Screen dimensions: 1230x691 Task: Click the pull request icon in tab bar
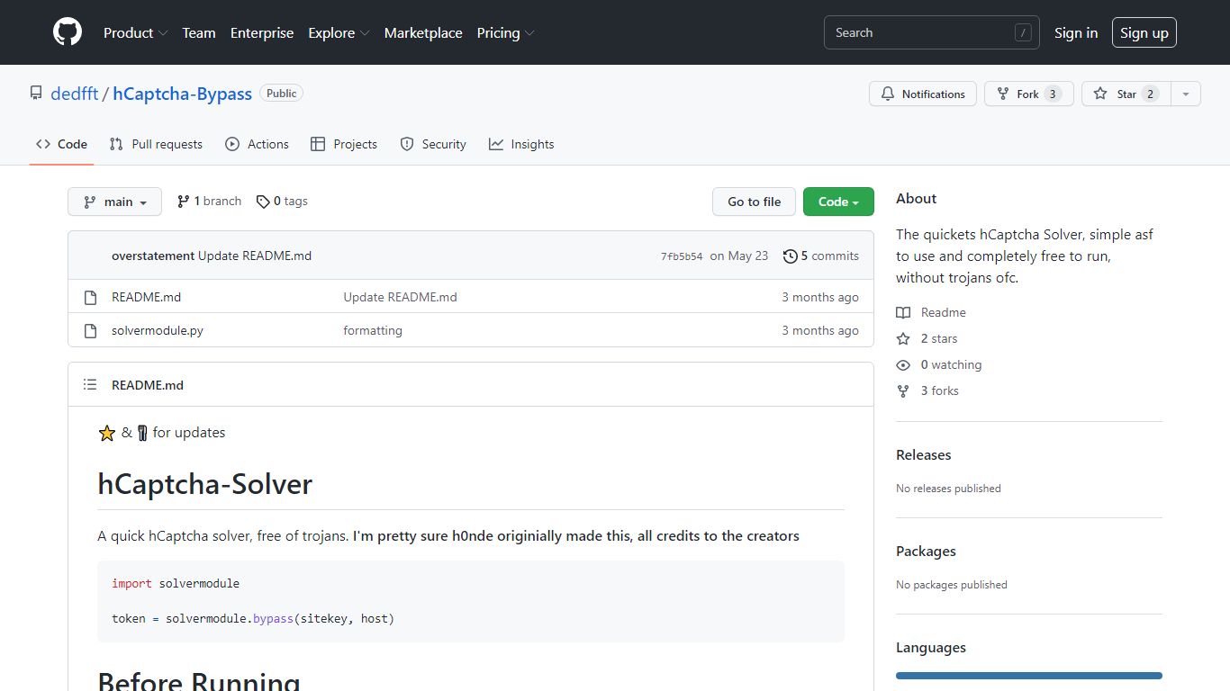pos(116,144)
